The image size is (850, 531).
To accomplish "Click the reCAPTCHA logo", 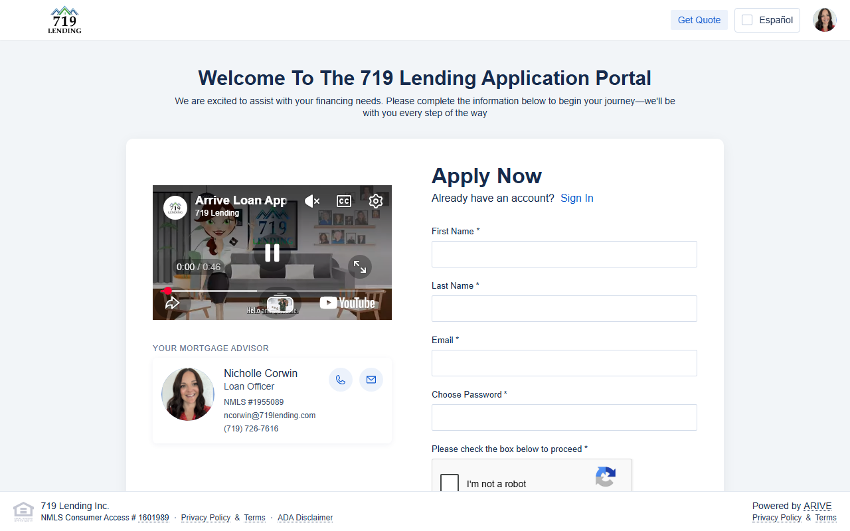I will (x=605, y=477).
